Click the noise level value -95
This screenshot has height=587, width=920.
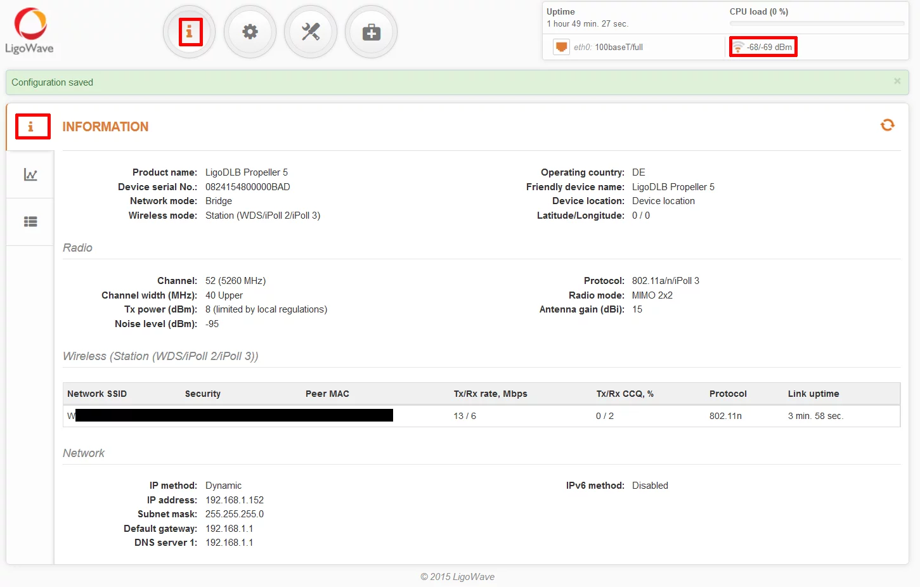(x=212, y=324)
